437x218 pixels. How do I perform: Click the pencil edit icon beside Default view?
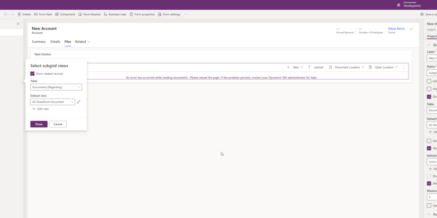click(x=79, y=102)
